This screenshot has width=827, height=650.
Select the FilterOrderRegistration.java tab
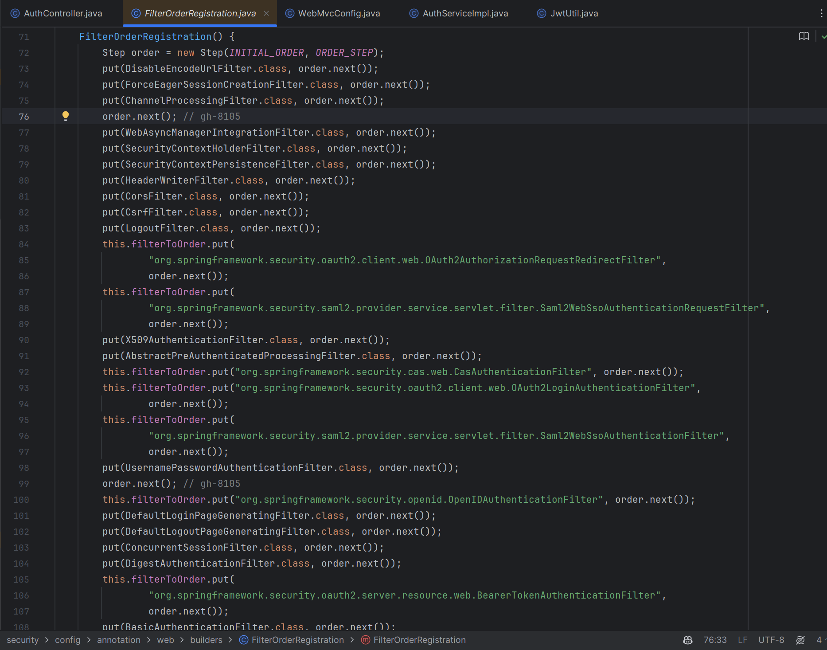click(x=200, y=13)
